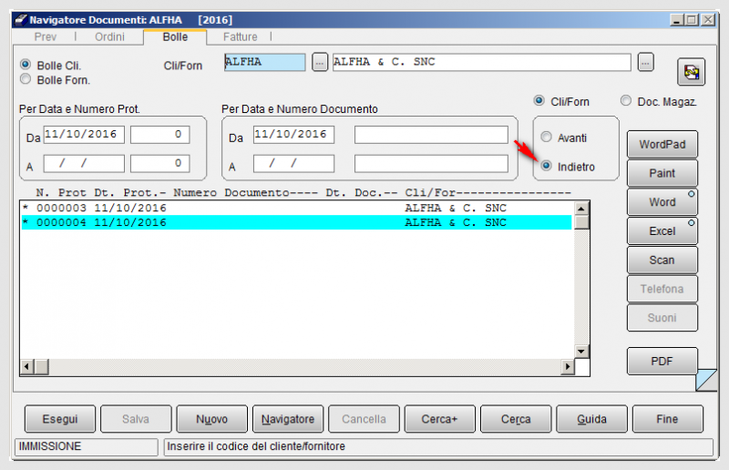The width and height of the screenshot is (729, 470).
Task: Open the Navigatore button
Action: [x=288, y=419]
